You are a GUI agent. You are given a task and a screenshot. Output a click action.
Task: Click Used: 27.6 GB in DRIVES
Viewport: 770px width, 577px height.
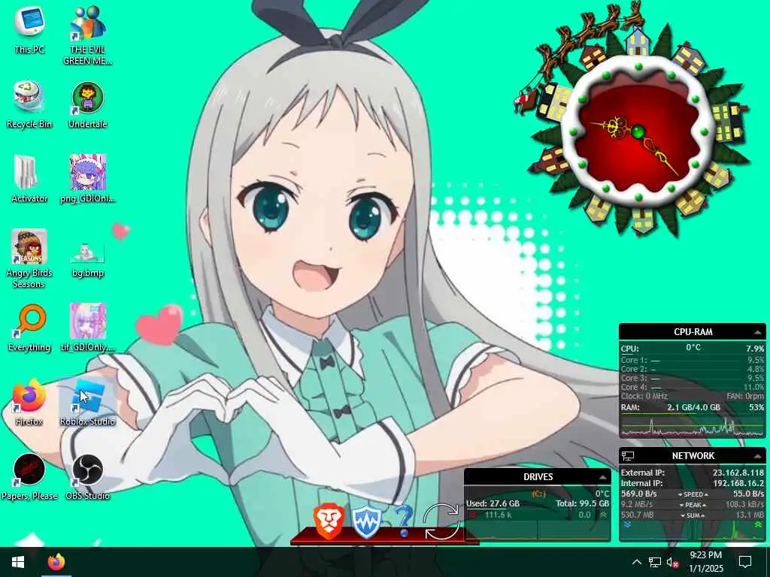click(493, 504)
